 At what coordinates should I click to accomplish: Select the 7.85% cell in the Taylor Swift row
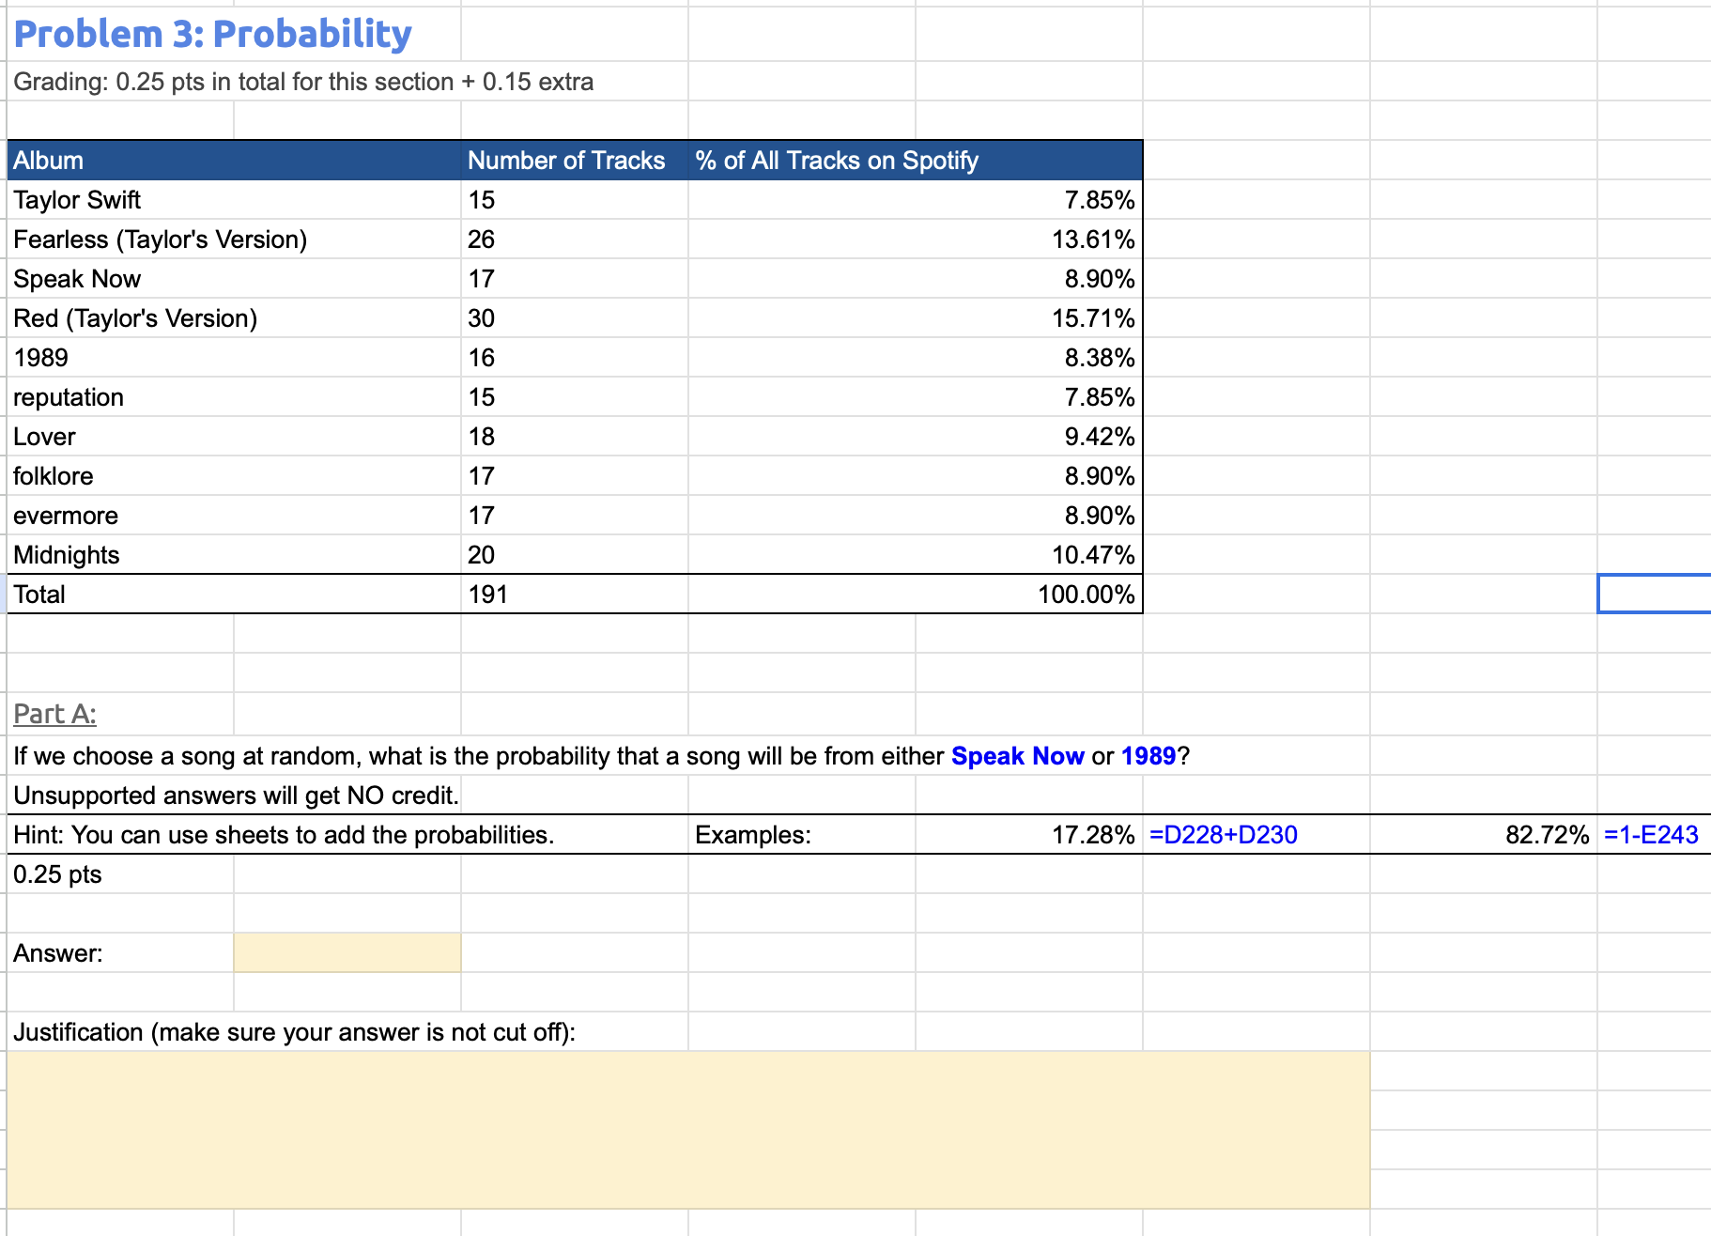(x=916, y=200)
